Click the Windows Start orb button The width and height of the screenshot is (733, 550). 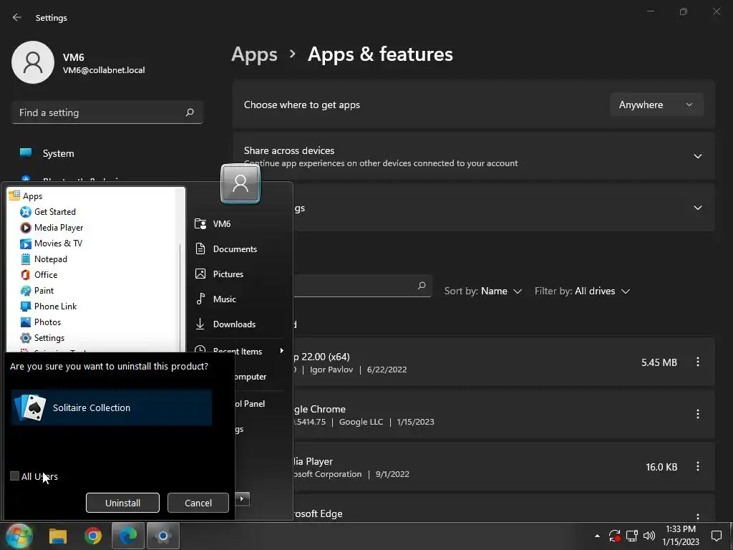19,536
